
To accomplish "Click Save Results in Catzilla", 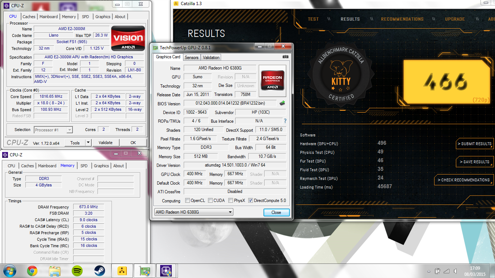I will (474, 162).
